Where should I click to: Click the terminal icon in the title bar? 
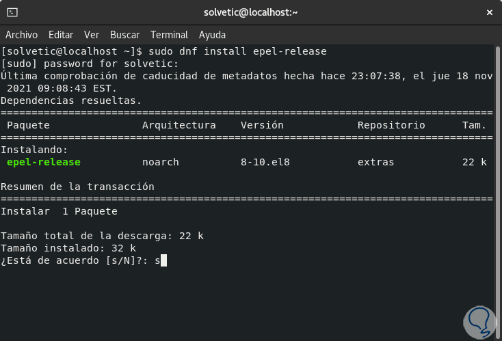12,12
